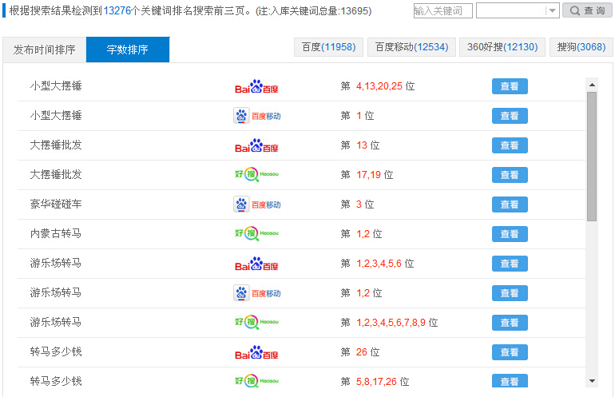Click the 13276 keyword count link
Screen dimensions: 615x397
(117, 10)
